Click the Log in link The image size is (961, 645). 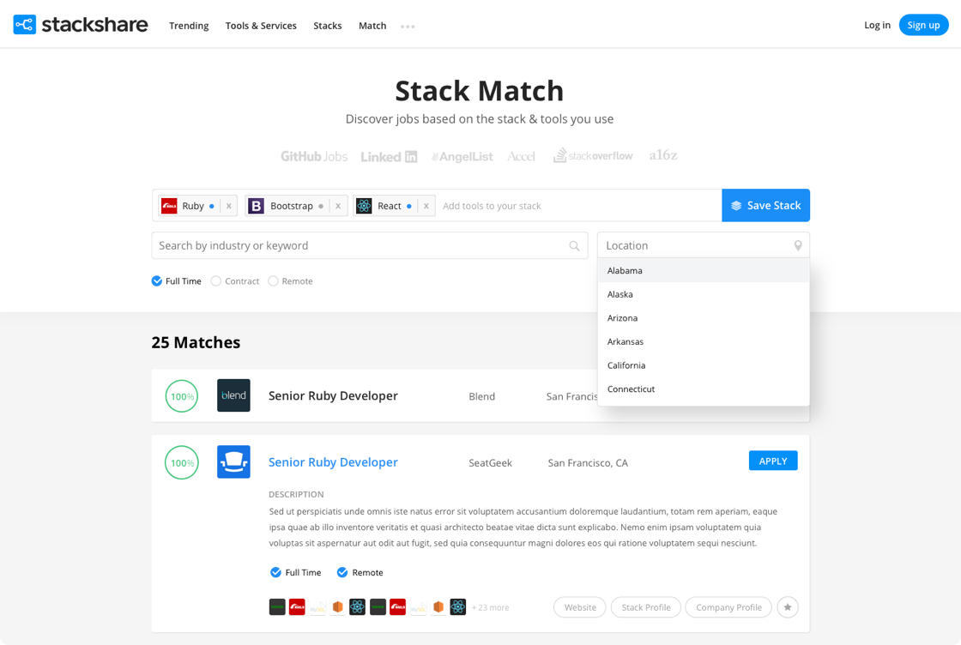point(877,25)
